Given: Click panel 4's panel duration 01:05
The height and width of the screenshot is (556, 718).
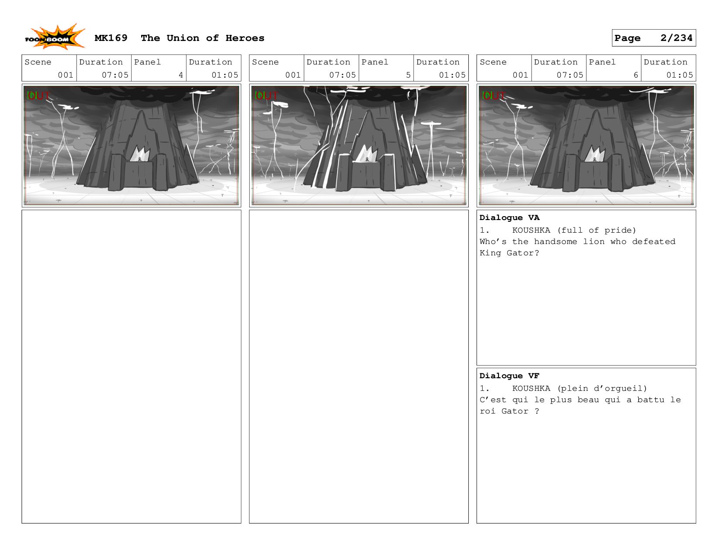Looking at the screenshot, I should click(x=225, y=75).
